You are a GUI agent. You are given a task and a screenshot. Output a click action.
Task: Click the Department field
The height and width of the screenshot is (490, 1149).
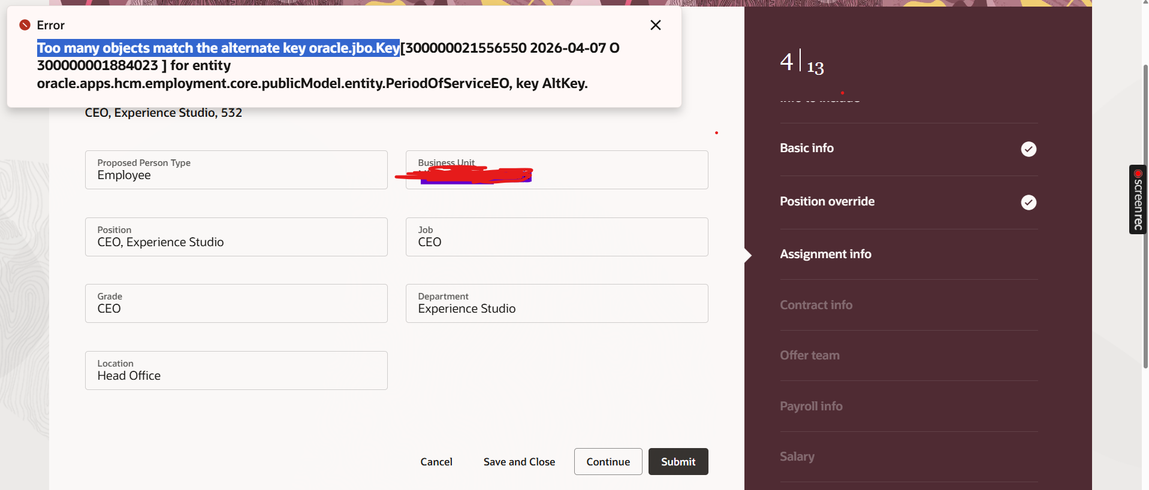coord(557,304)
